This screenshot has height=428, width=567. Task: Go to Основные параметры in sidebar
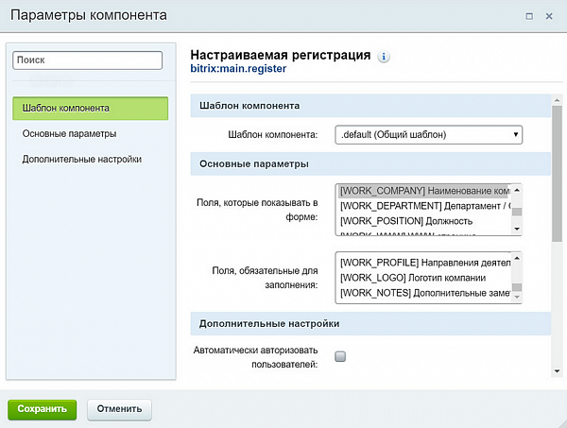tap(69, 134)
